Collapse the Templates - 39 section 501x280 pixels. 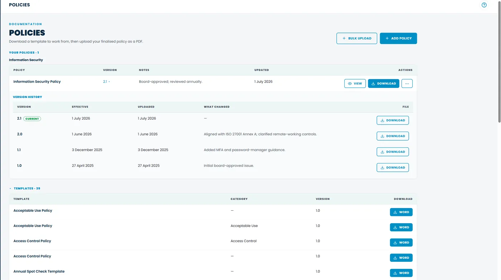(x=25, y=188)
